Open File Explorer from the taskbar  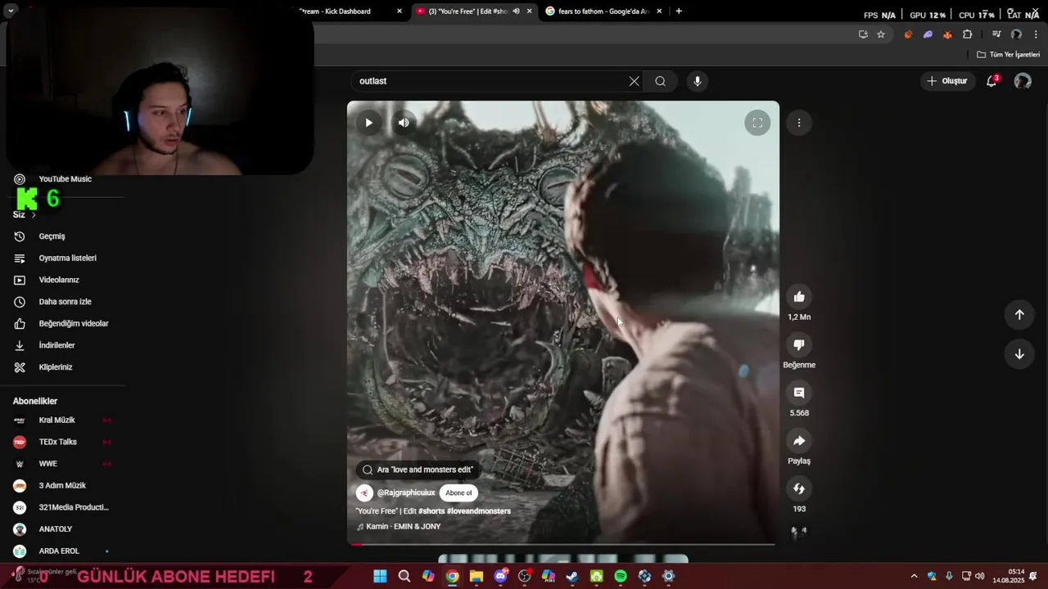click(477, 577)
